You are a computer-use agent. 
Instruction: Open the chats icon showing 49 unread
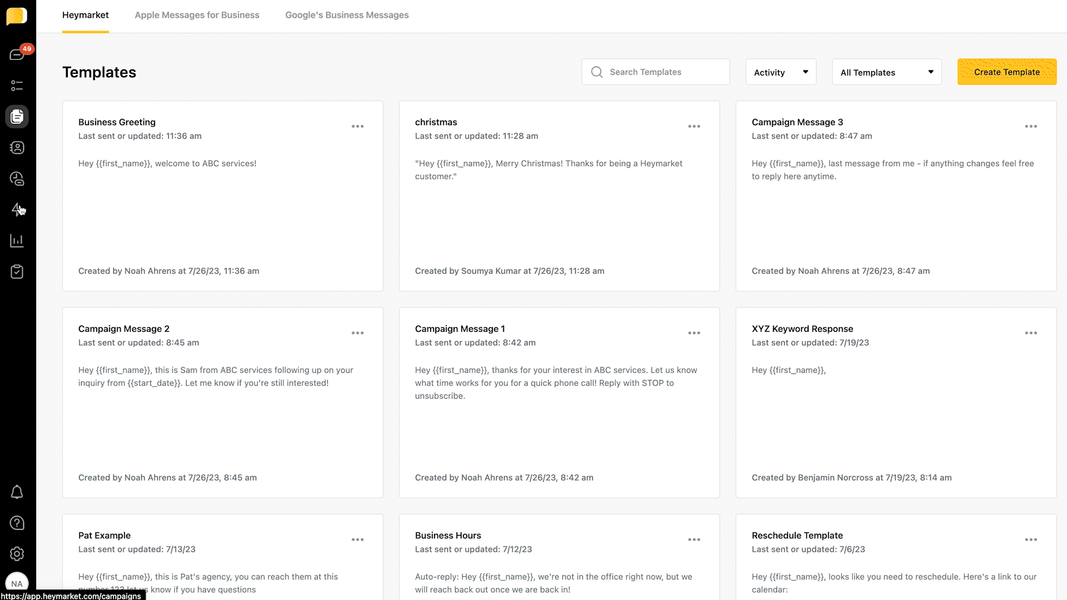click(17, 54)
